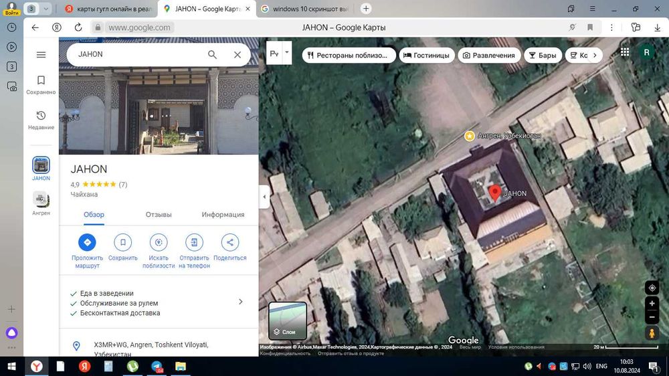This screenshot has width=669, height=376.
Task: Expand the tab group dropdown
Action: [x=45, y=9]
